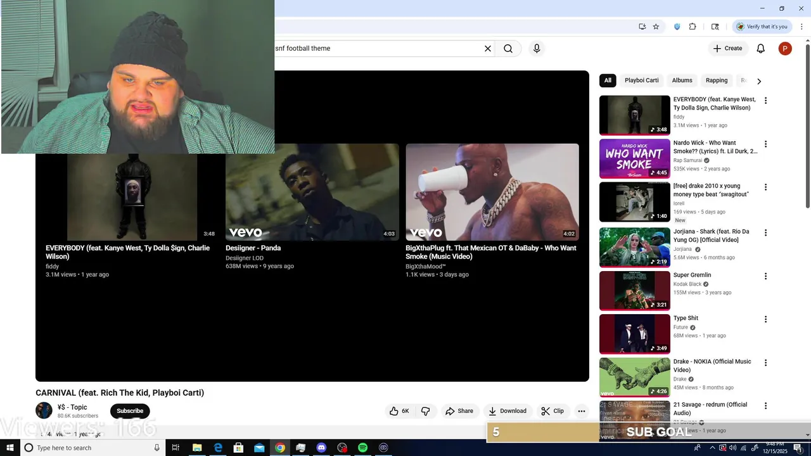Open Desiigner - Panda title link

[x=253, y=248]
